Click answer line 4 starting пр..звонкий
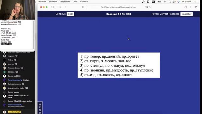The width and height of the screenshot is (202, 114). coord(117,70)
